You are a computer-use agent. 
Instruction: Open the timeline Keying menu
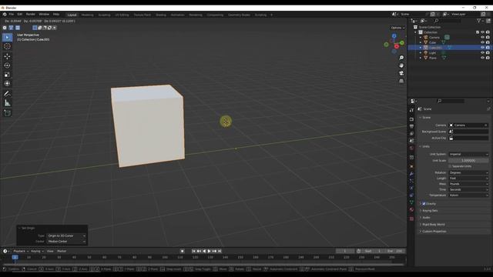point(37,252)
